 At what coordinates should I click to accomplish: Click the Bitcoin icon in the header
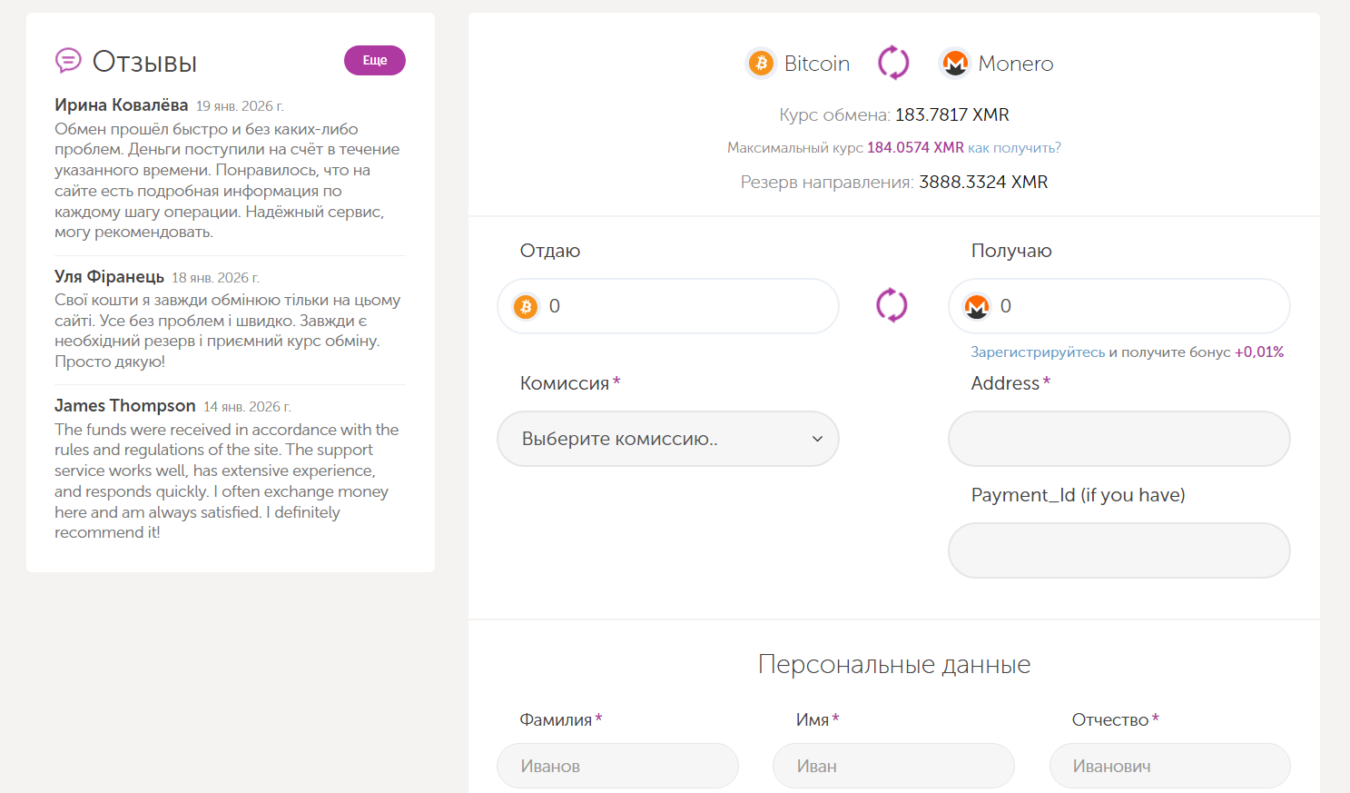pyautogui.click(x=760, y=63)
